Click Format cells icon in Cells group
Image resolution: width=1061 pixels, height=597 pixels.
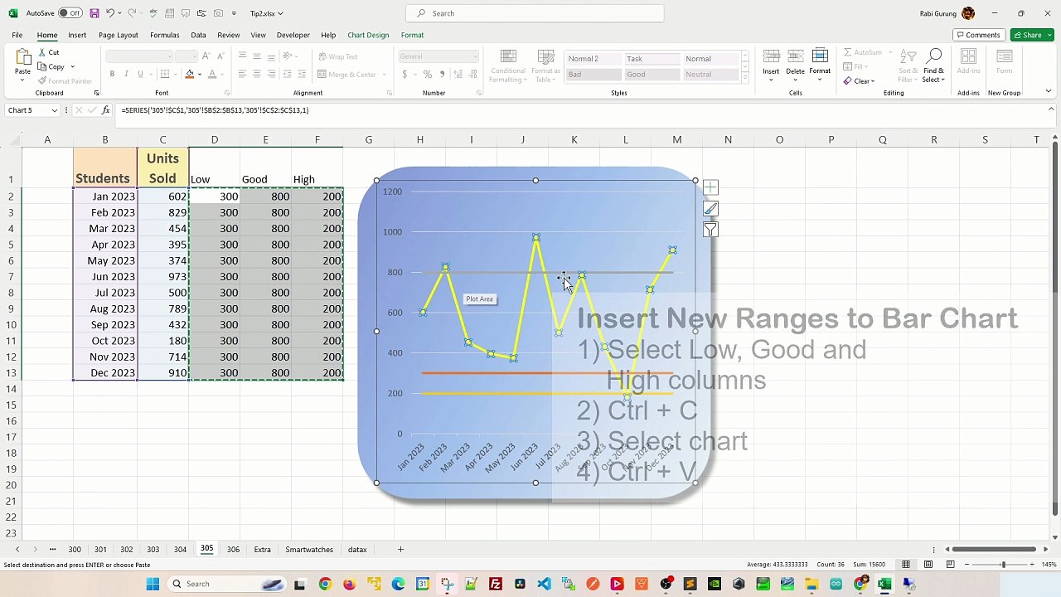pos(820,57)
